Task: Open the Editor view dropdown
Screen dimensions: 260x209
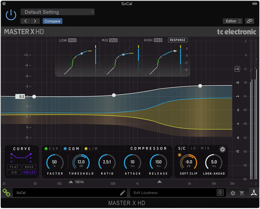Action: pyautogui.click(x=232, y=21)
